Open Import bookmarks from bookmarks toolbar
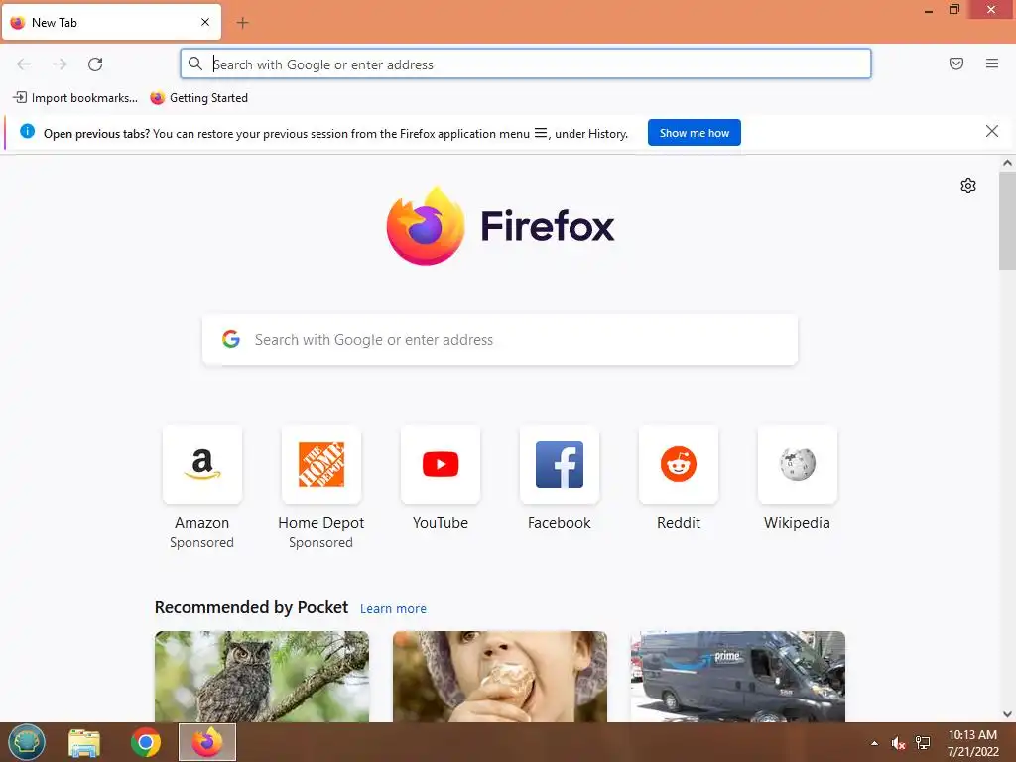 [x=75, y=98]
